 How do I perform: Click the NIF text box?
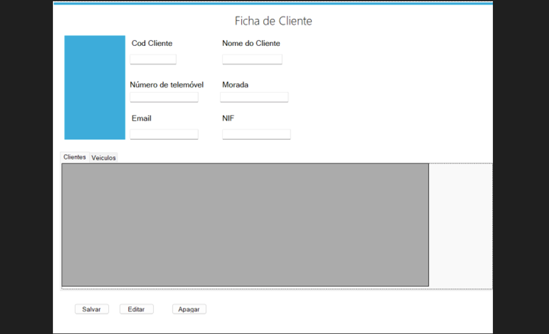256,134
